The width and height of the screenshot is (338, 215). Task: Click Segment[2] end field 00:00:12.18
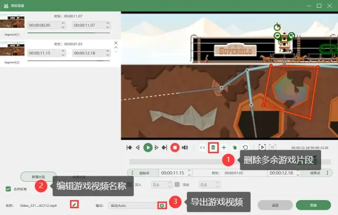coord(91,53)
